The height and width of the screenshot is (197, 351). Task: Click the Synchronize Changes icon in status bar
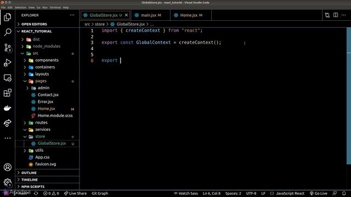click(x=36, y=193)
